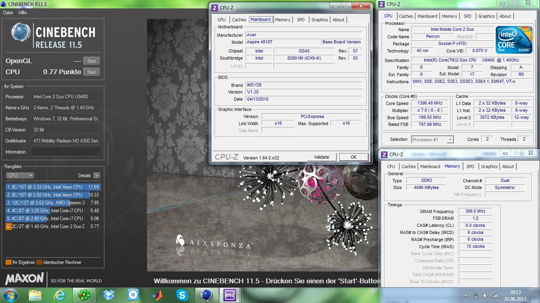The width and height of the screenshot is (540, 303).
Task: Open the ICQ flower taskbar icon
Action: 84,295
